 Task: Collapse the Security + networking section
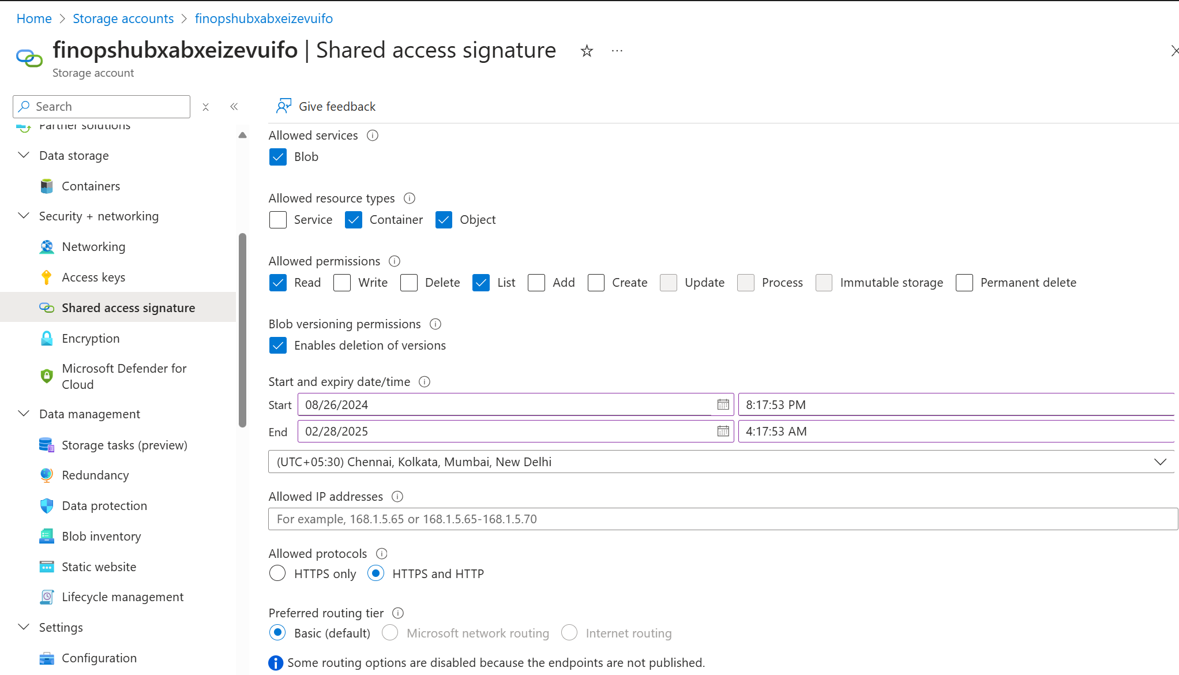[x=24, y=216]
